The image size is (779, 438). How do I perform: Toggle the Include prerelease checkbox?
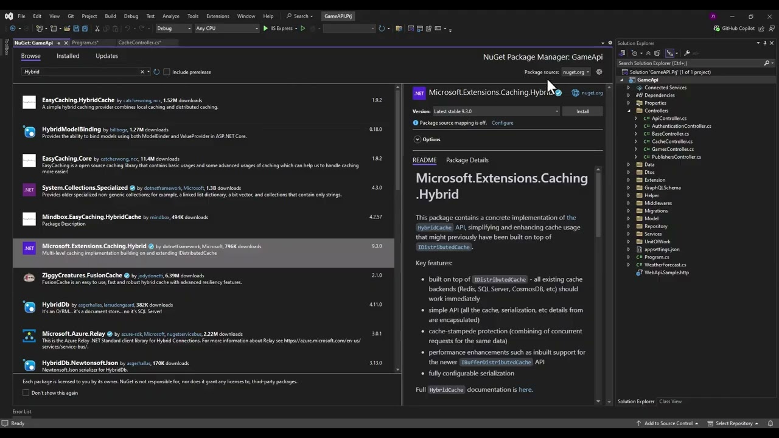pos(167,72)
